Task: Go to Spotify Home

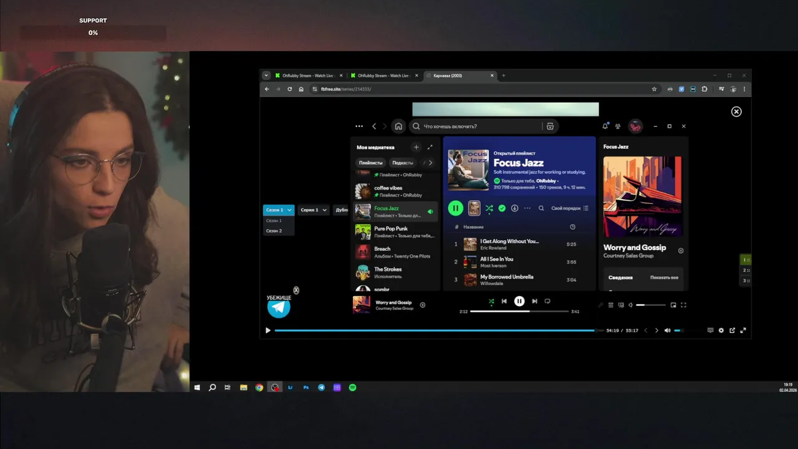Action: [x=398, y=126]
